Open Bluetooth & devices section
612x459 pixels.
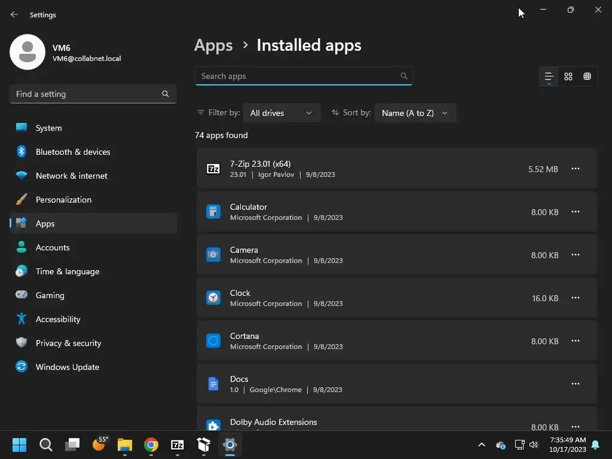[x=73, y=152]
